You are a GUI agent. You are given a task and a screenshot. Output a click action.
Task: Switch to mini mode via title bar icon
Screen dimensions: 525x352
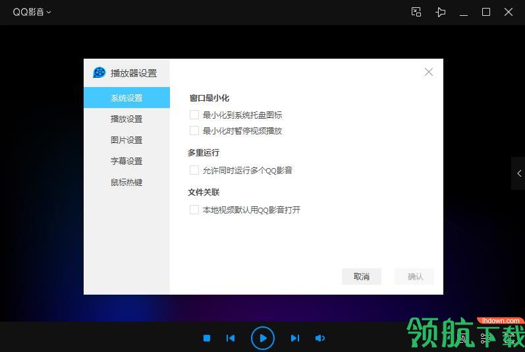tap(416, 12)
